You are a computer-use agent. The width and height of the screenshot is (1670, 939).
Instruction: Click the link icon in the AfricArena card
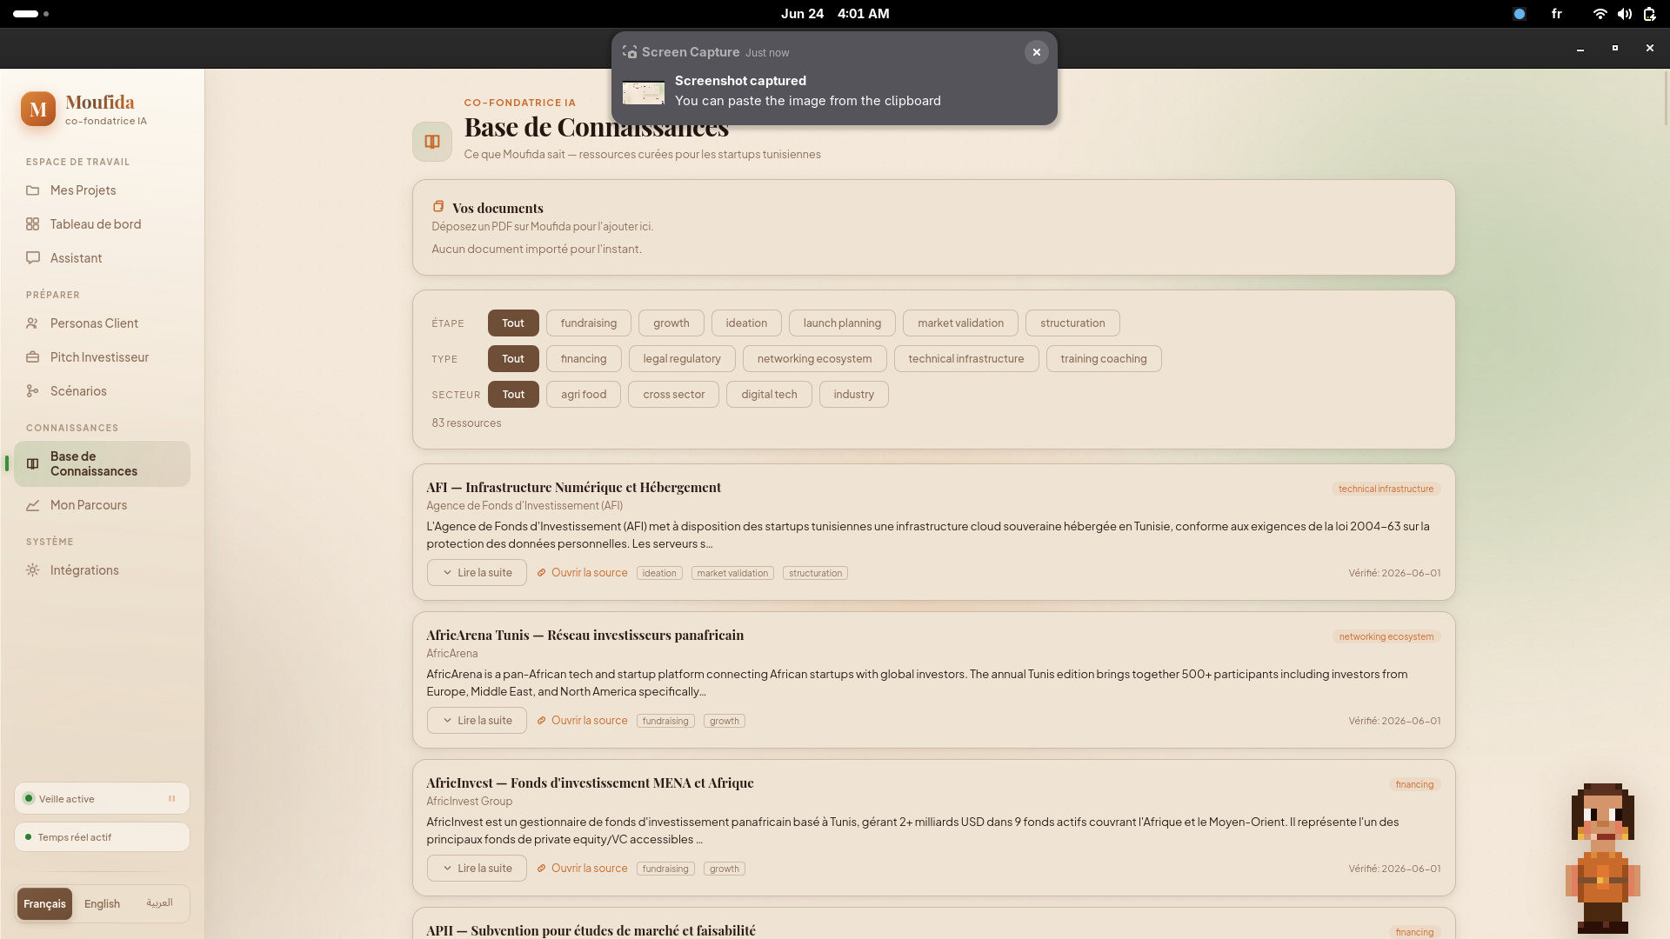click(542, 721)
